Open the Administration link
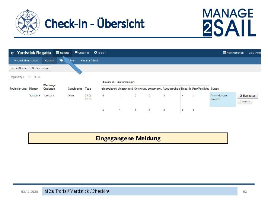 (x=233, y=52)
